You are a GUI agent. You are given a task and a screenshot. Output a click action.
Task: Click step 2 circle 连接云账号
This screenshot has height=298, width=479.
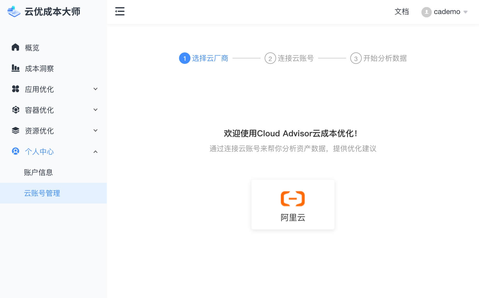(x=270, y=58)
